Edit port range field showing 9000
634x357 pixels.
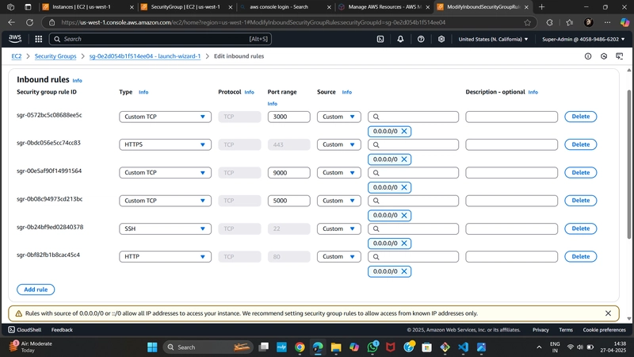click(288, 172)
